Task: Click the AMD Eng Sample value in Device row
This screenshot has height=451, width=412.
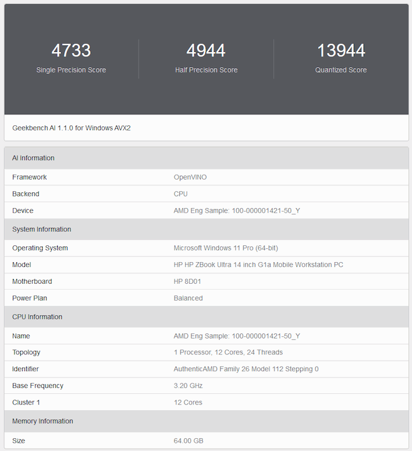Action: tap(237, 211)
